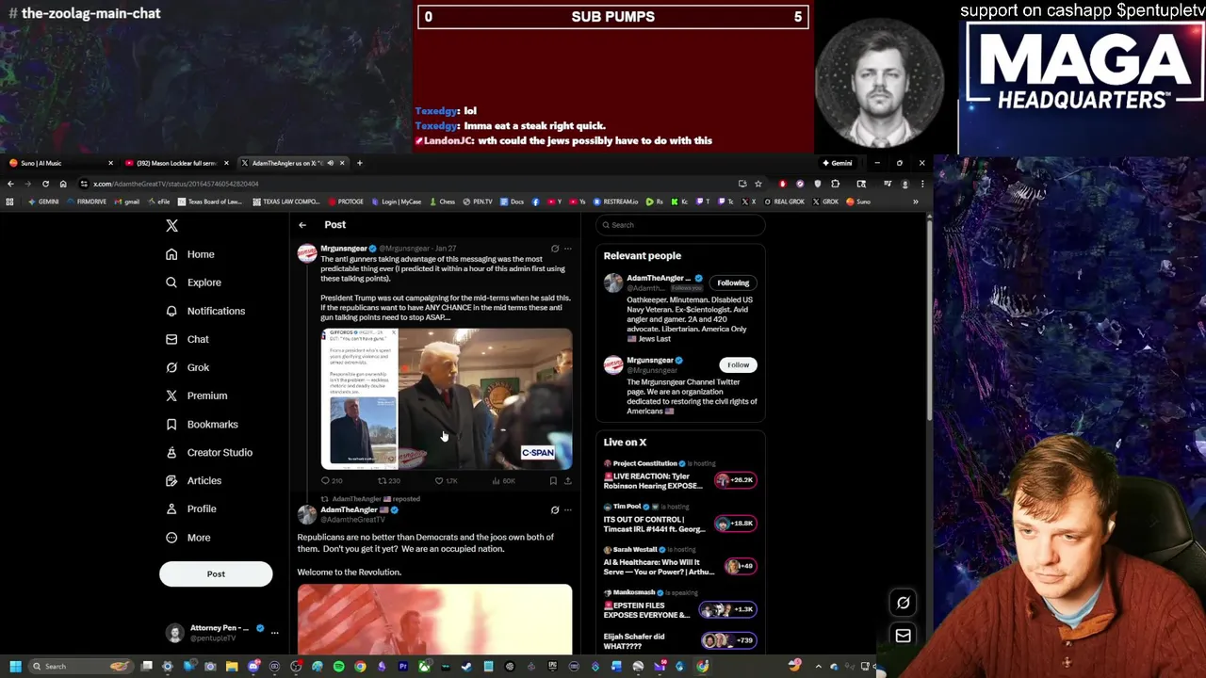Bookmark this page with star icon
This screenshot has height=678, width=1206.
coord(758,184)
